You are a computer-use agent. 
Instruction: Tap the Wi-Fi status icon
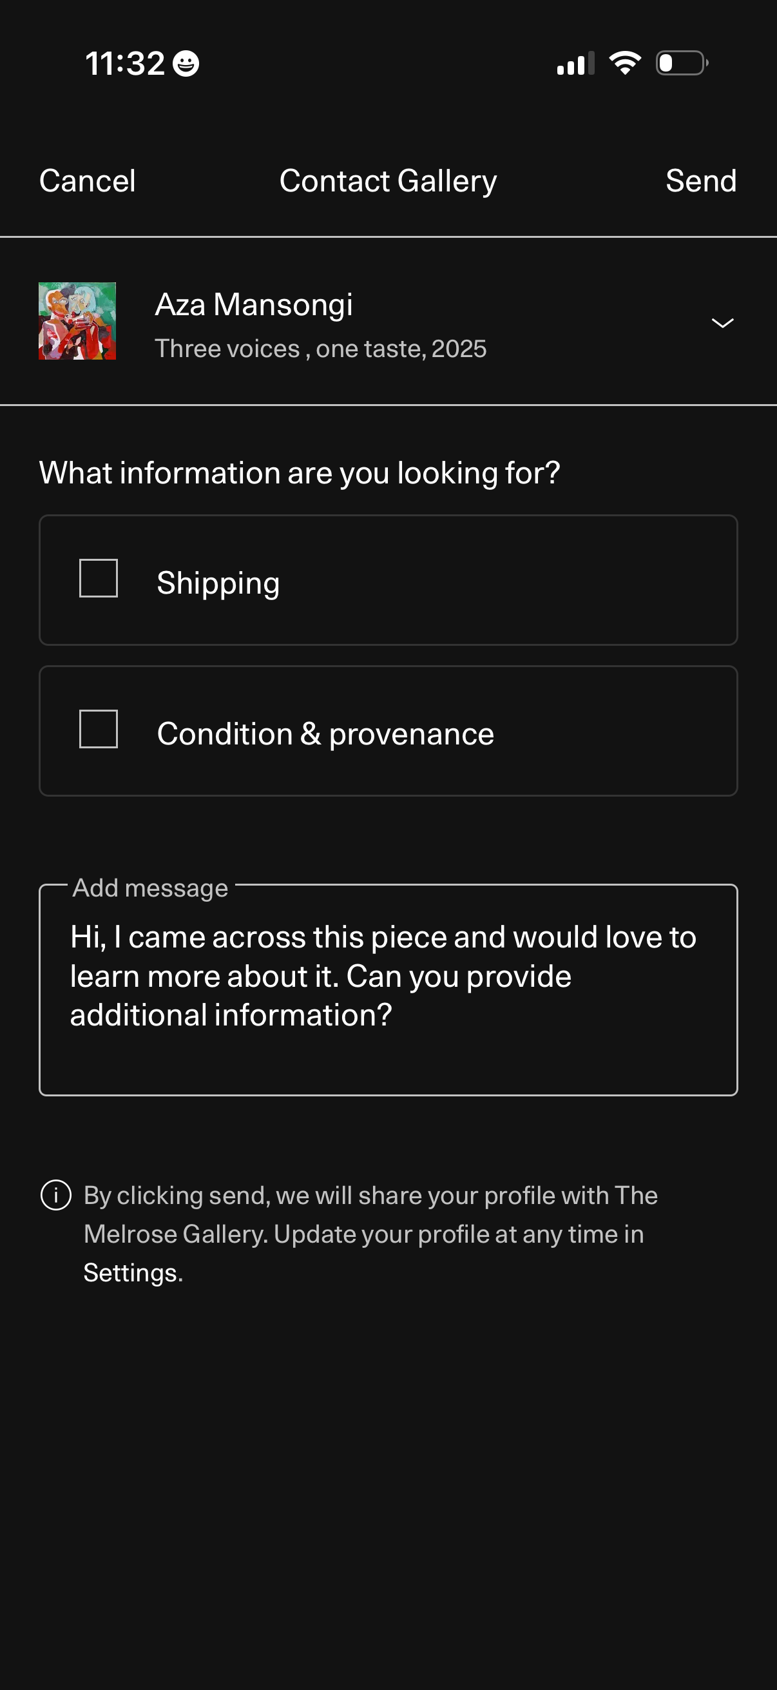[624, 63]
